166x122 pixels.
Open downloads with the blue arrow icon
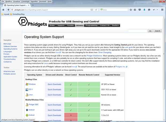[144, 10]
